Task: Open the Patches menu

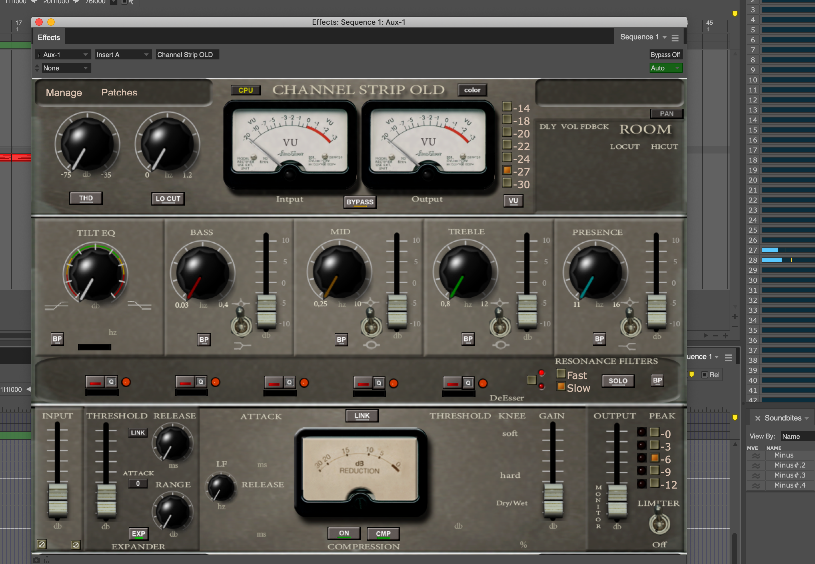Action: click(x=119, y=92)
